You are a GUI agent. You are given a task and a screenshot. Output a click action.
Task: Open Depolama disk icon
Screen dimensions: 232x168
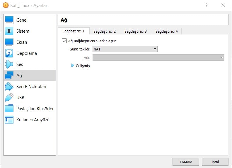click(x=9, y=53)
